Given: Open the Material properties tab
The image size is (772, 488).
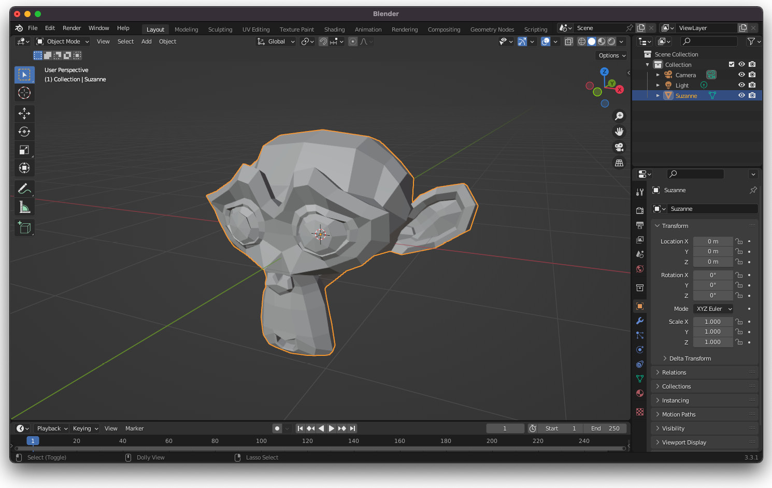Looking at the screenshot, I should click(640, 393).
